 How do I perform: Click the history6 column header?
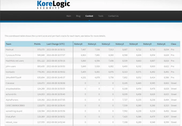tap(161, 44)
